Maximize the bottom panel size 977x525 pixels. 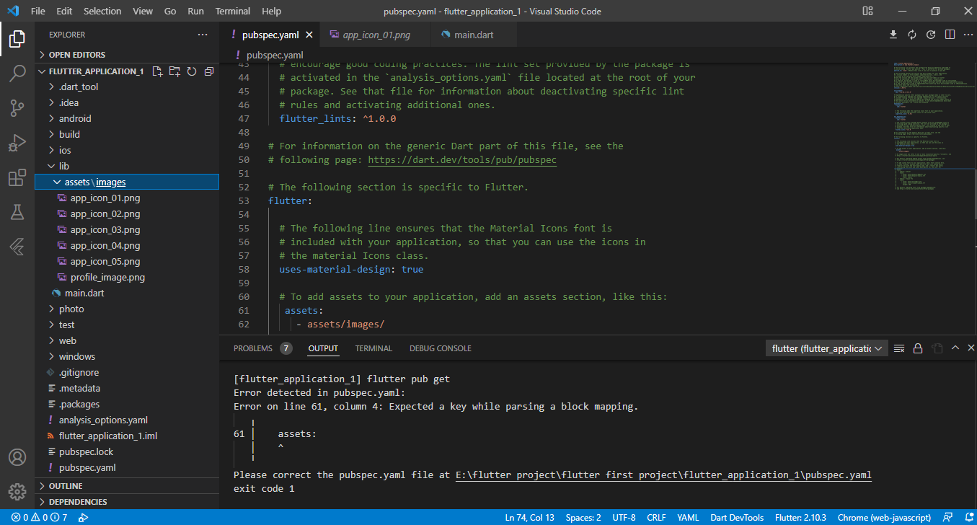(x=955, y=348)
